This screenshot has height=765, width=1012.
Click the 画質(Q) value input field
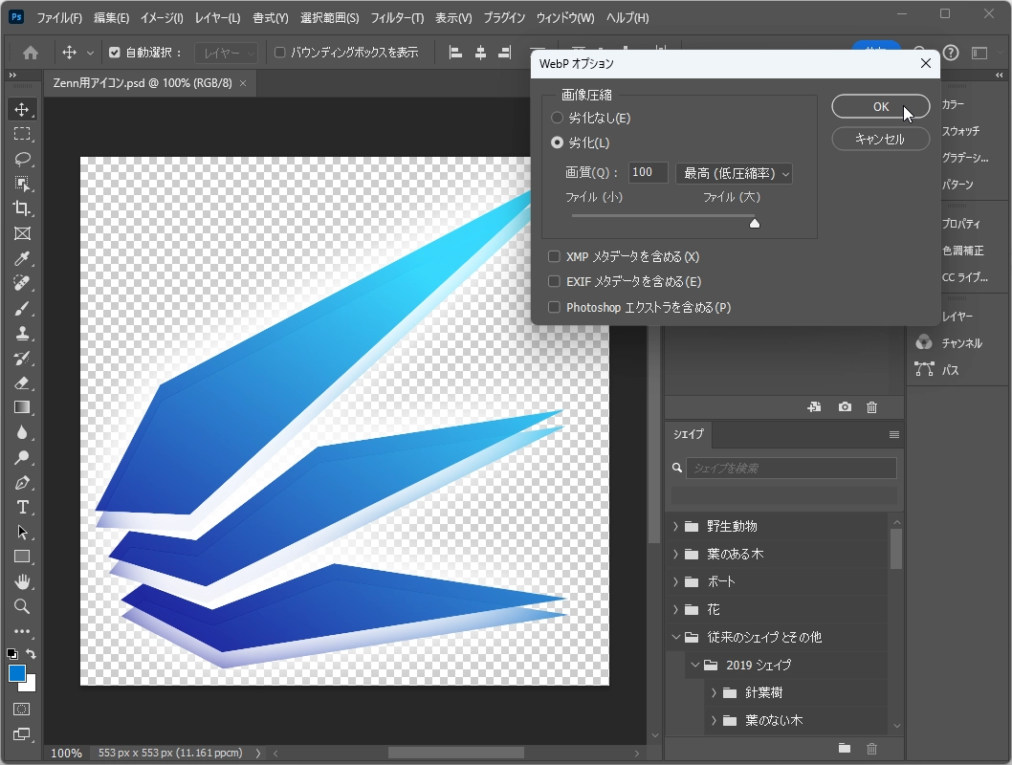(x=648, y=172)
